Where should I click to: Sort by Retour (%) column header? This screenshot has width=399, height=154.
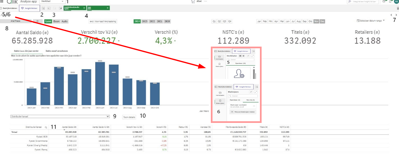(x=184, y=127)
